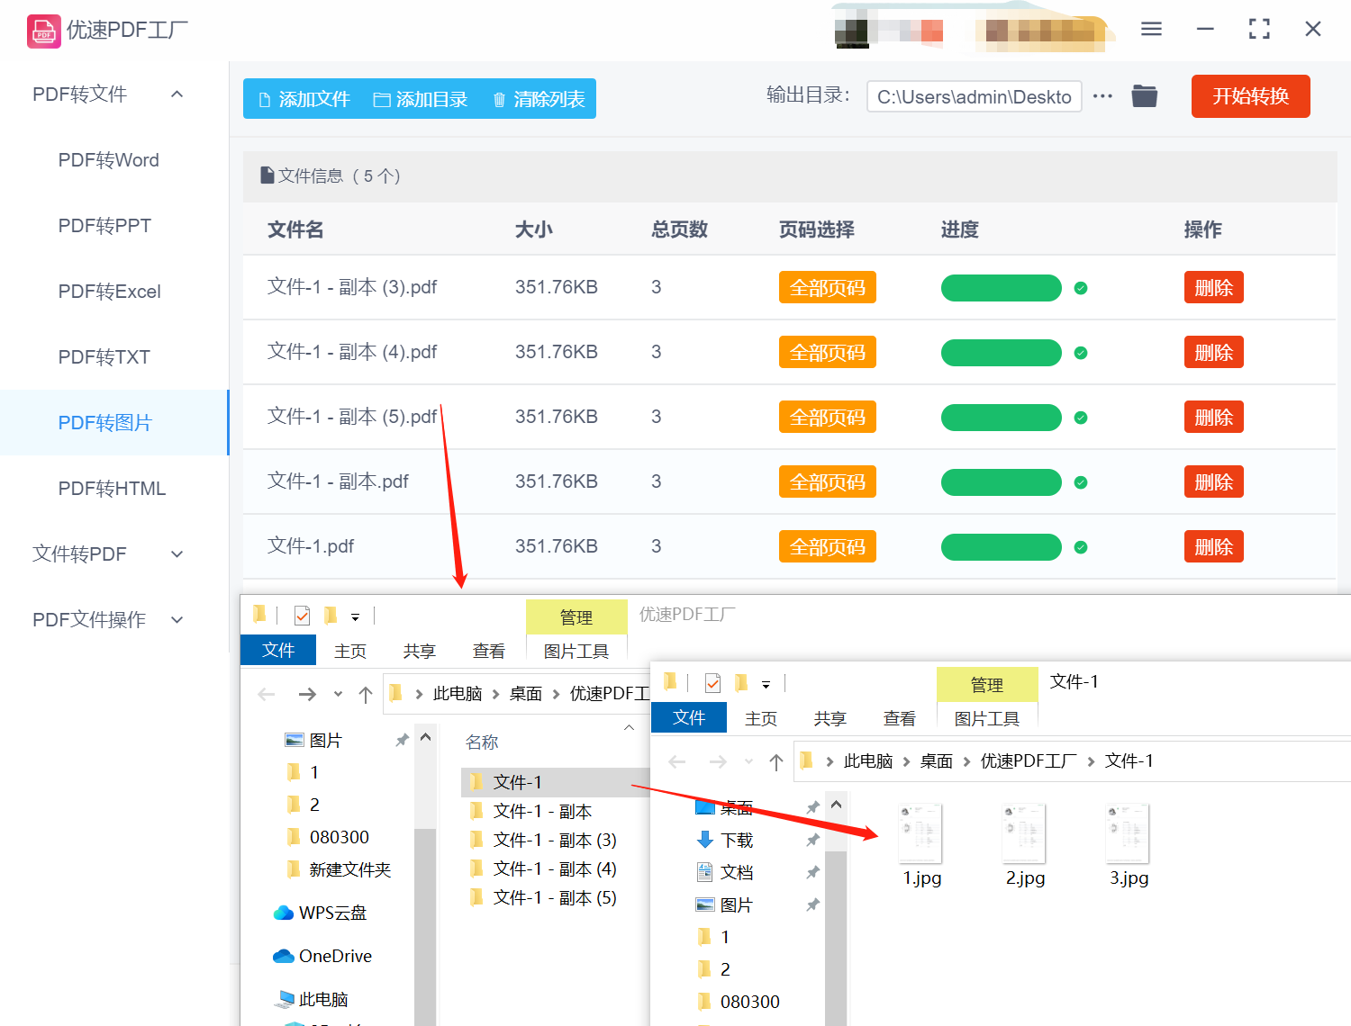The height and width of the screenshot is (1026, 1351).
Task: Select 新建文件夹 in navigation pane
Action: (x=339, y=869)
